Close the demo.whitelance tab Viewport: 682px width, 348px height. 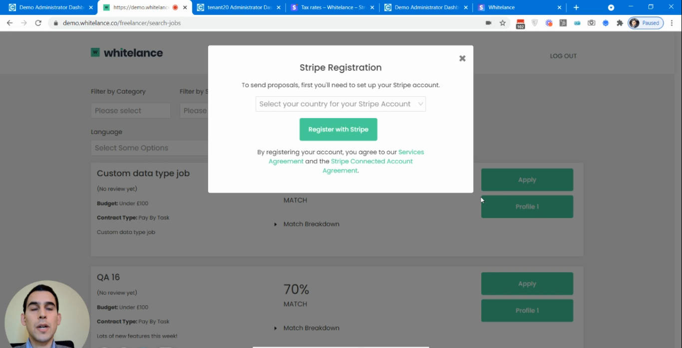(x=185, y=7)
